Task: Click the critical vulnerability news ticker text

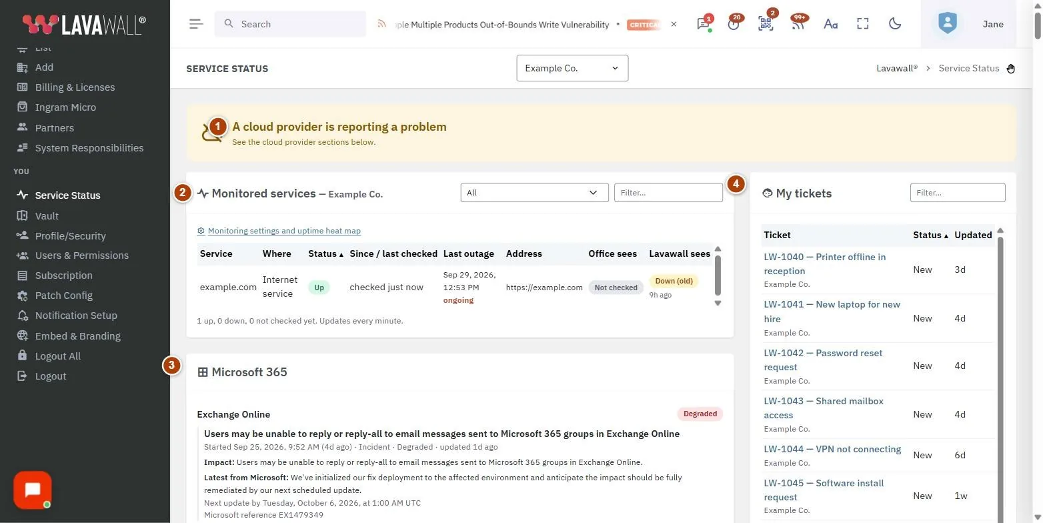Action: click(501, 24)
